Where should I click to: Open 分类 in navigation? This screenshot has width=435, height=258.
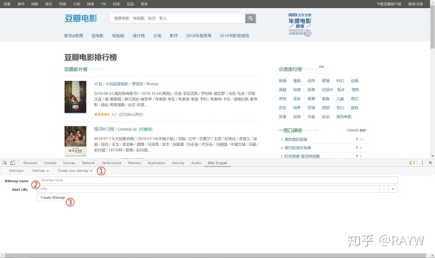click(157, 36)
